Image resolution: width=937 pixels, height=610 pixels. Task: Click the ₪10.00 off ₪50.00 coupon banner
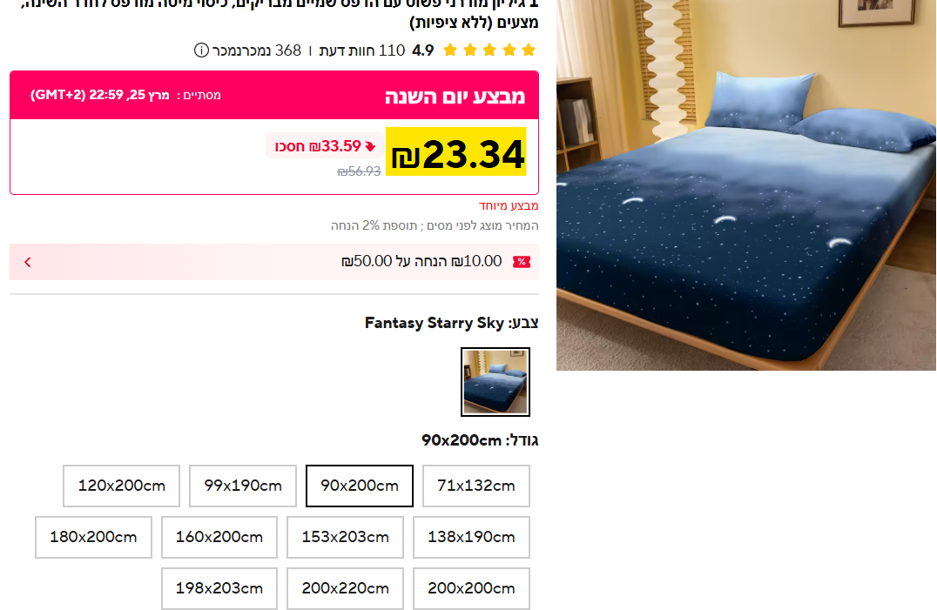[x=274, y=262]
